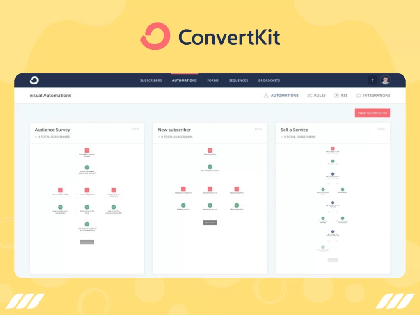
Task: Open the Integrations sub-tab
Action: click(x=373, y=95)
